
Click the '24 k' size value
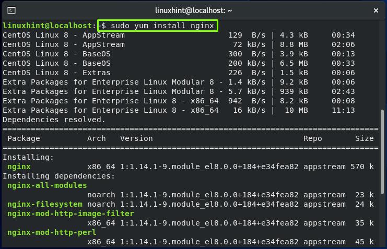click(x=365, y=204)
